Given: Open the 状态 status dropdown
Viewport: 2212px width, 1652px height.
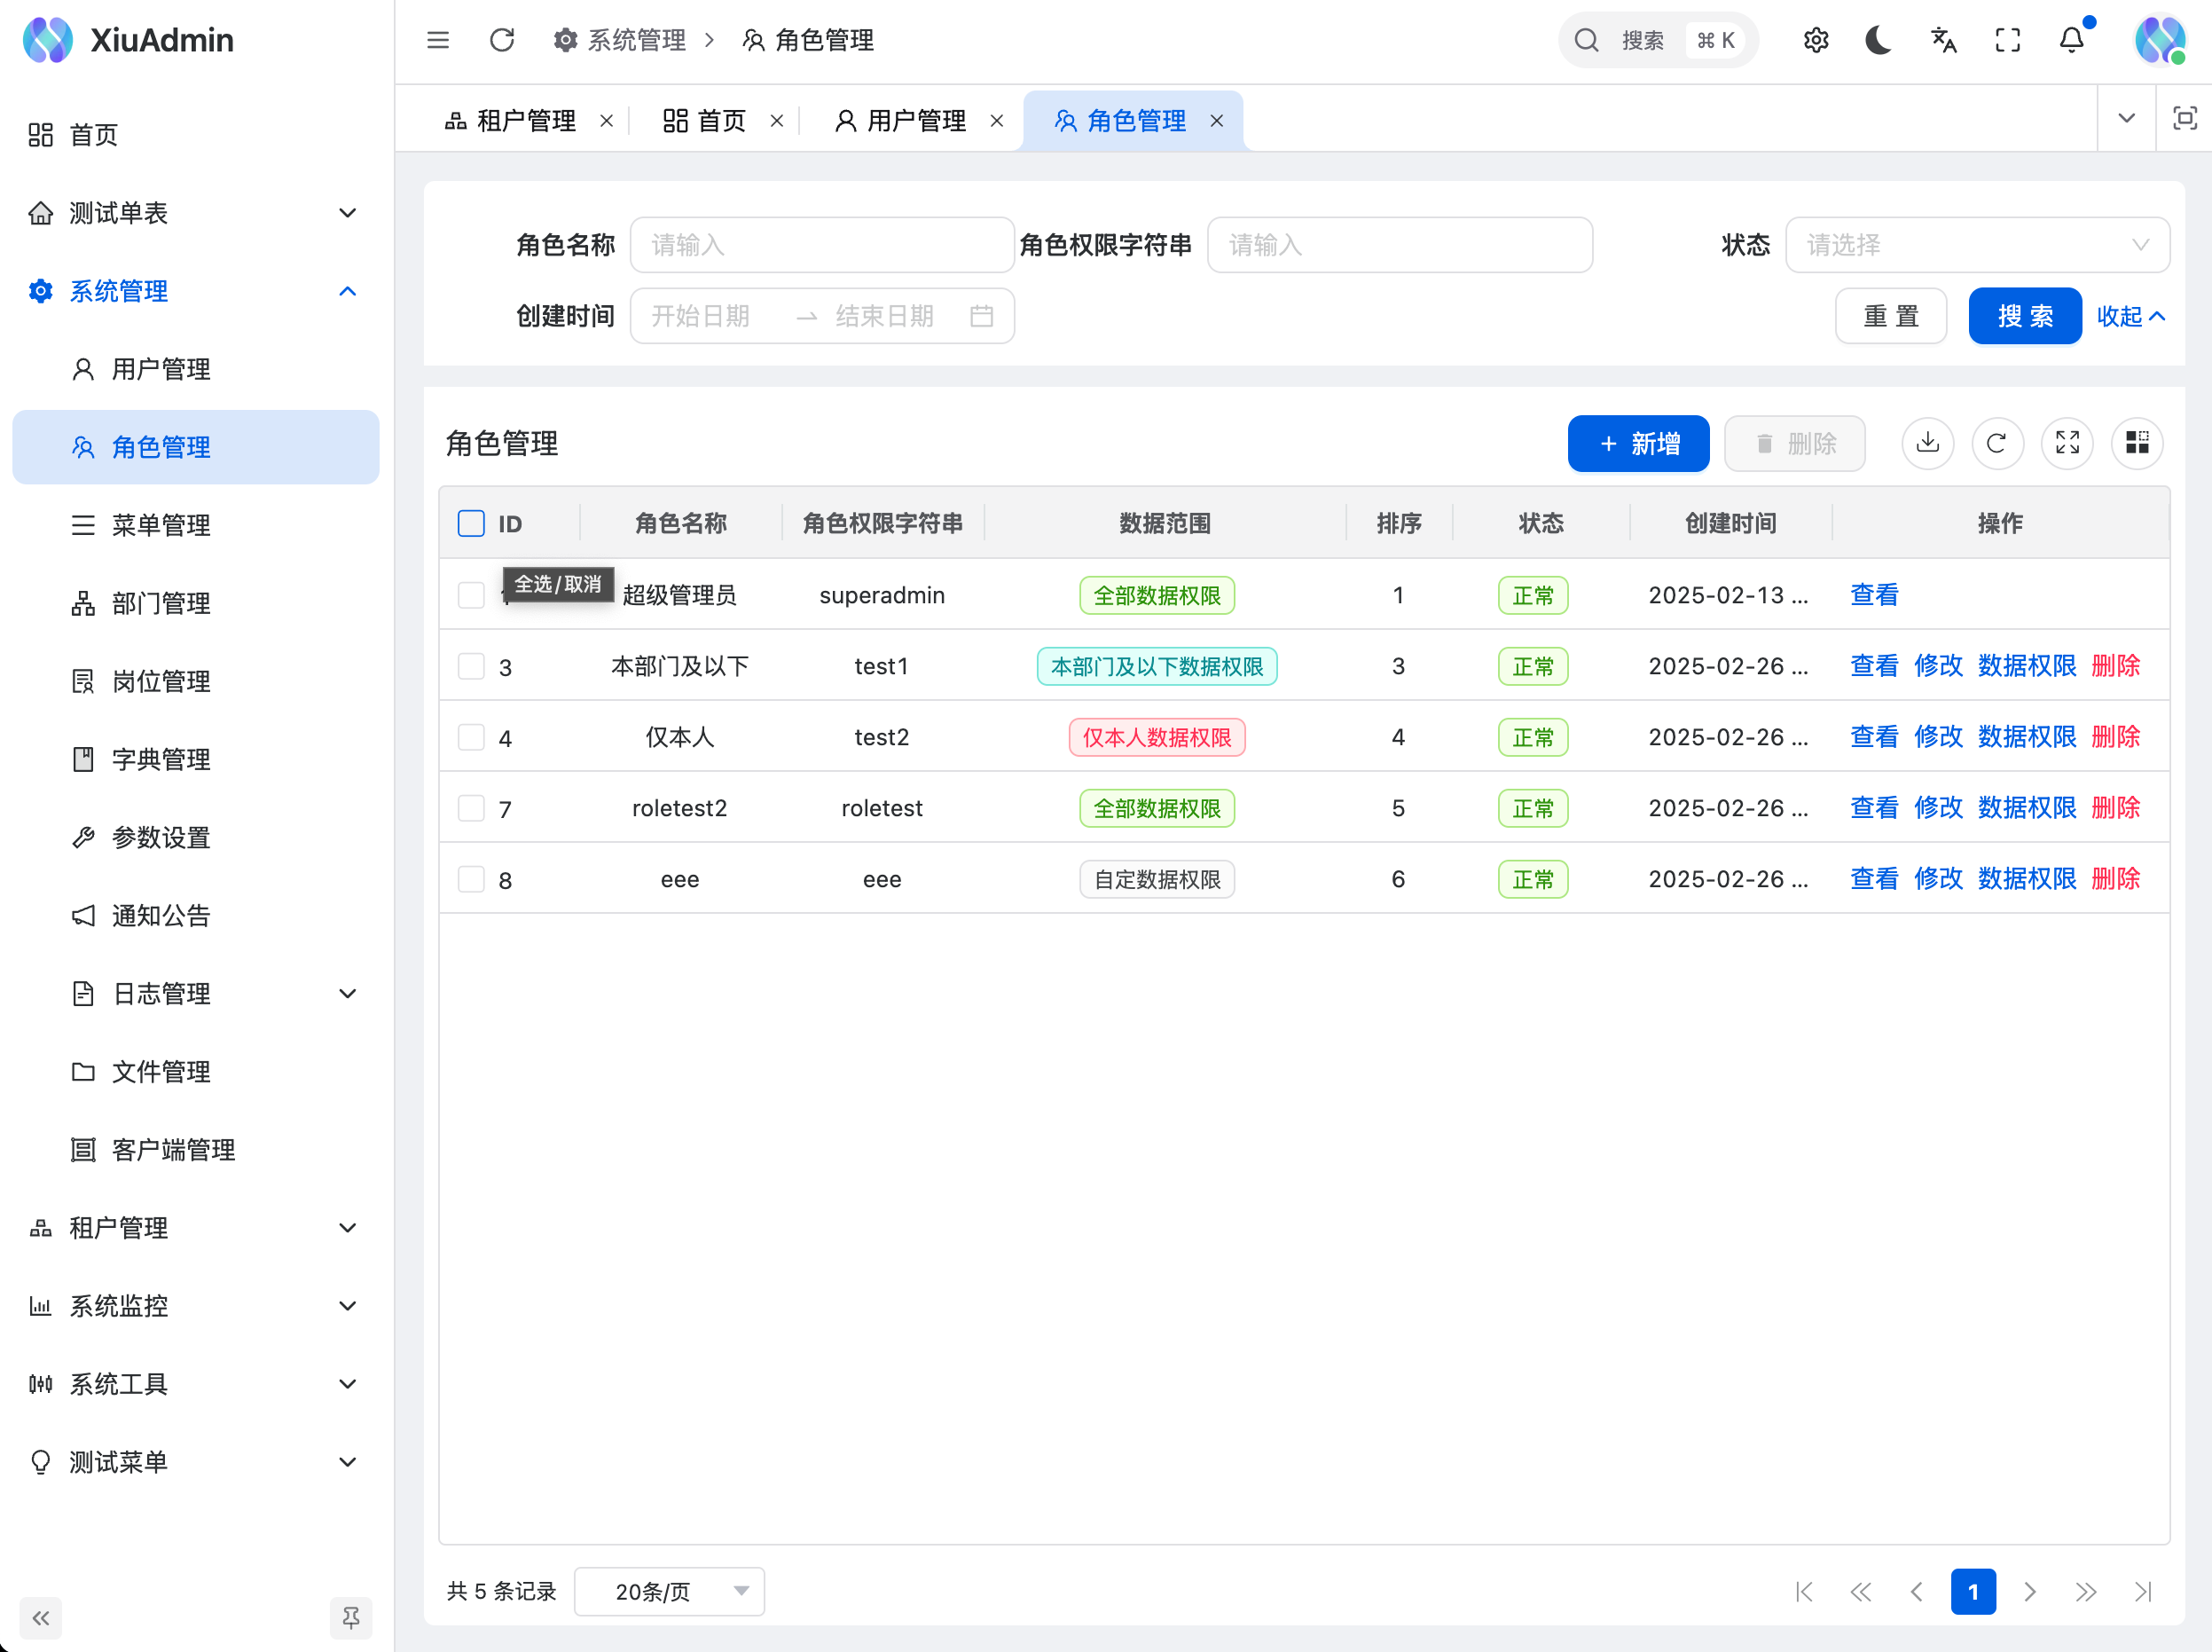Looking at the screenshot, I should [x=1976, y=244].
